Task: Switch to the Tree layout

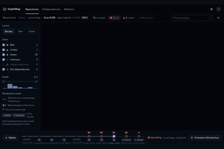Action: pyautogui.click(x=20, y=31)
